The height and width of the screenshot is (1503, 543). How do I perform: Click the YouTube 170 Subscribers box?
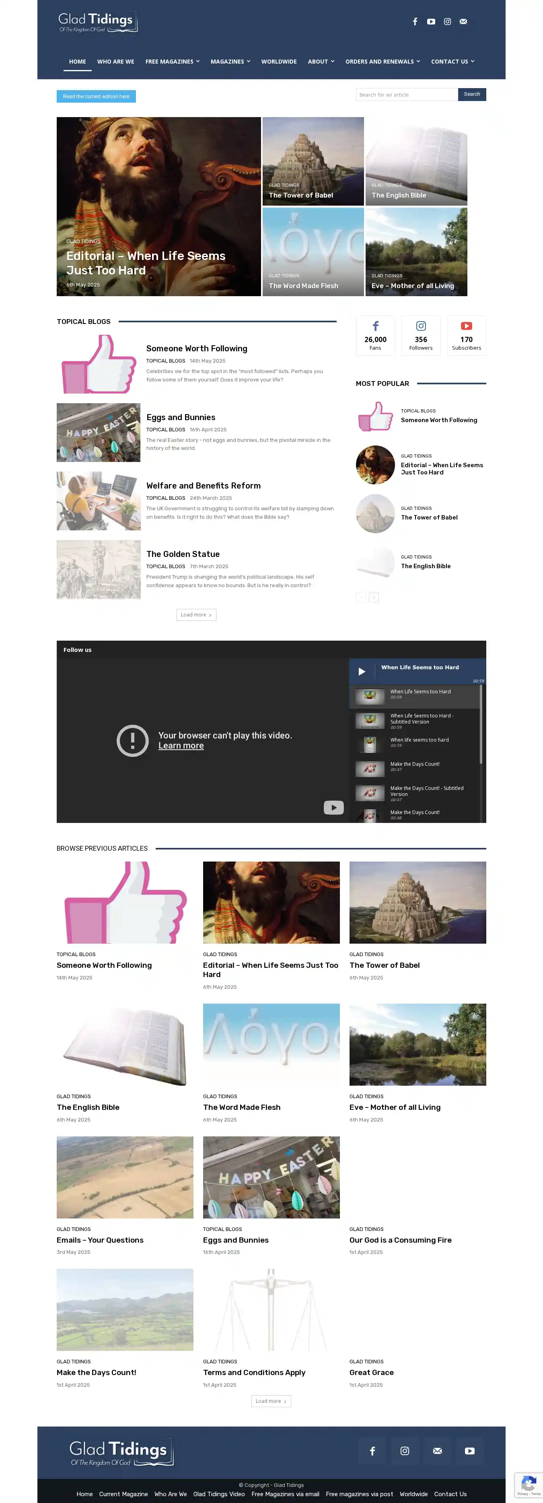click(x=466, y=336)
